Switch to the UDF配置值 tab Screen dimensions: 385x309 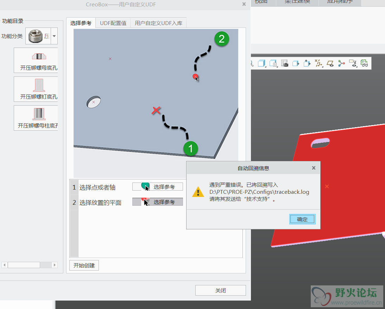pyautogui.click(x=113, y=23)
